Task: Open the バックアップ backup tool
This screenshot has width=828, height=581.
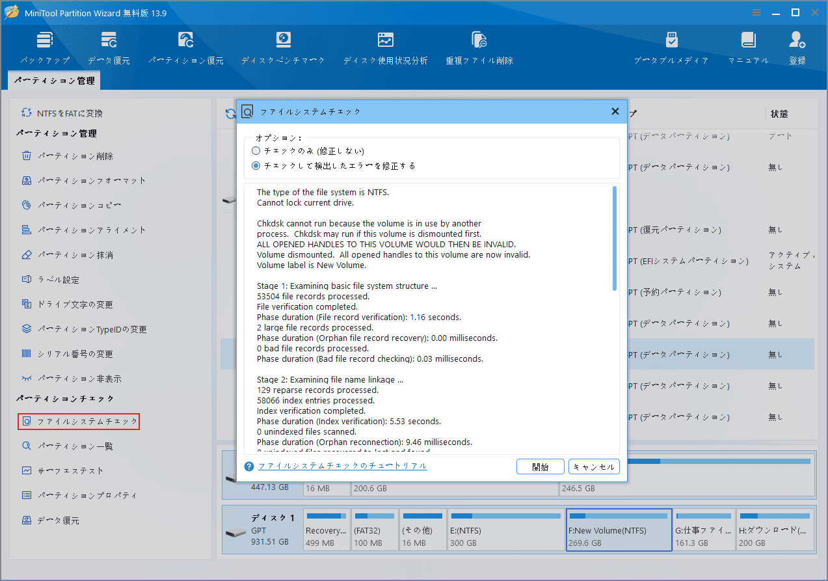Action: (44, 48)
